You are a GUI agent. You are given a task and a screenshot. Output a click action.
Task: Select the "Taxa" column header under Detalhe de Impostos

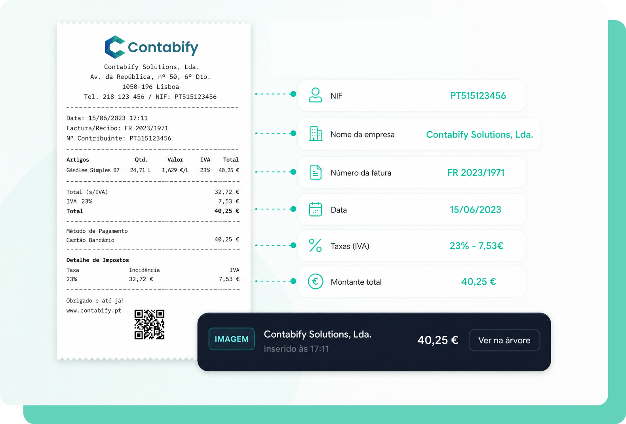72,270
